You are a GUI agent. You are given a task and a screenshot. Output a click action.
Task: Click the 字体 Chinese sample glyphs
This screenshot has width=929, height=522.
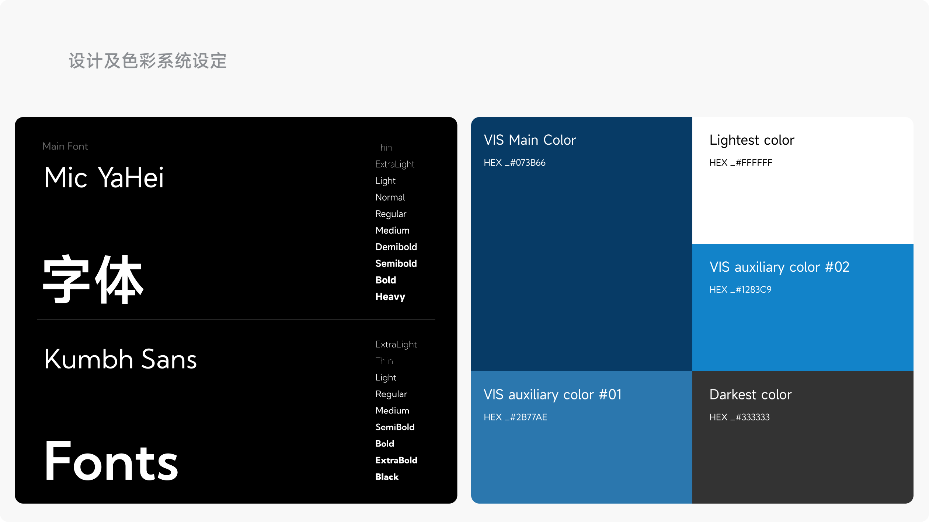coord(93,280)
